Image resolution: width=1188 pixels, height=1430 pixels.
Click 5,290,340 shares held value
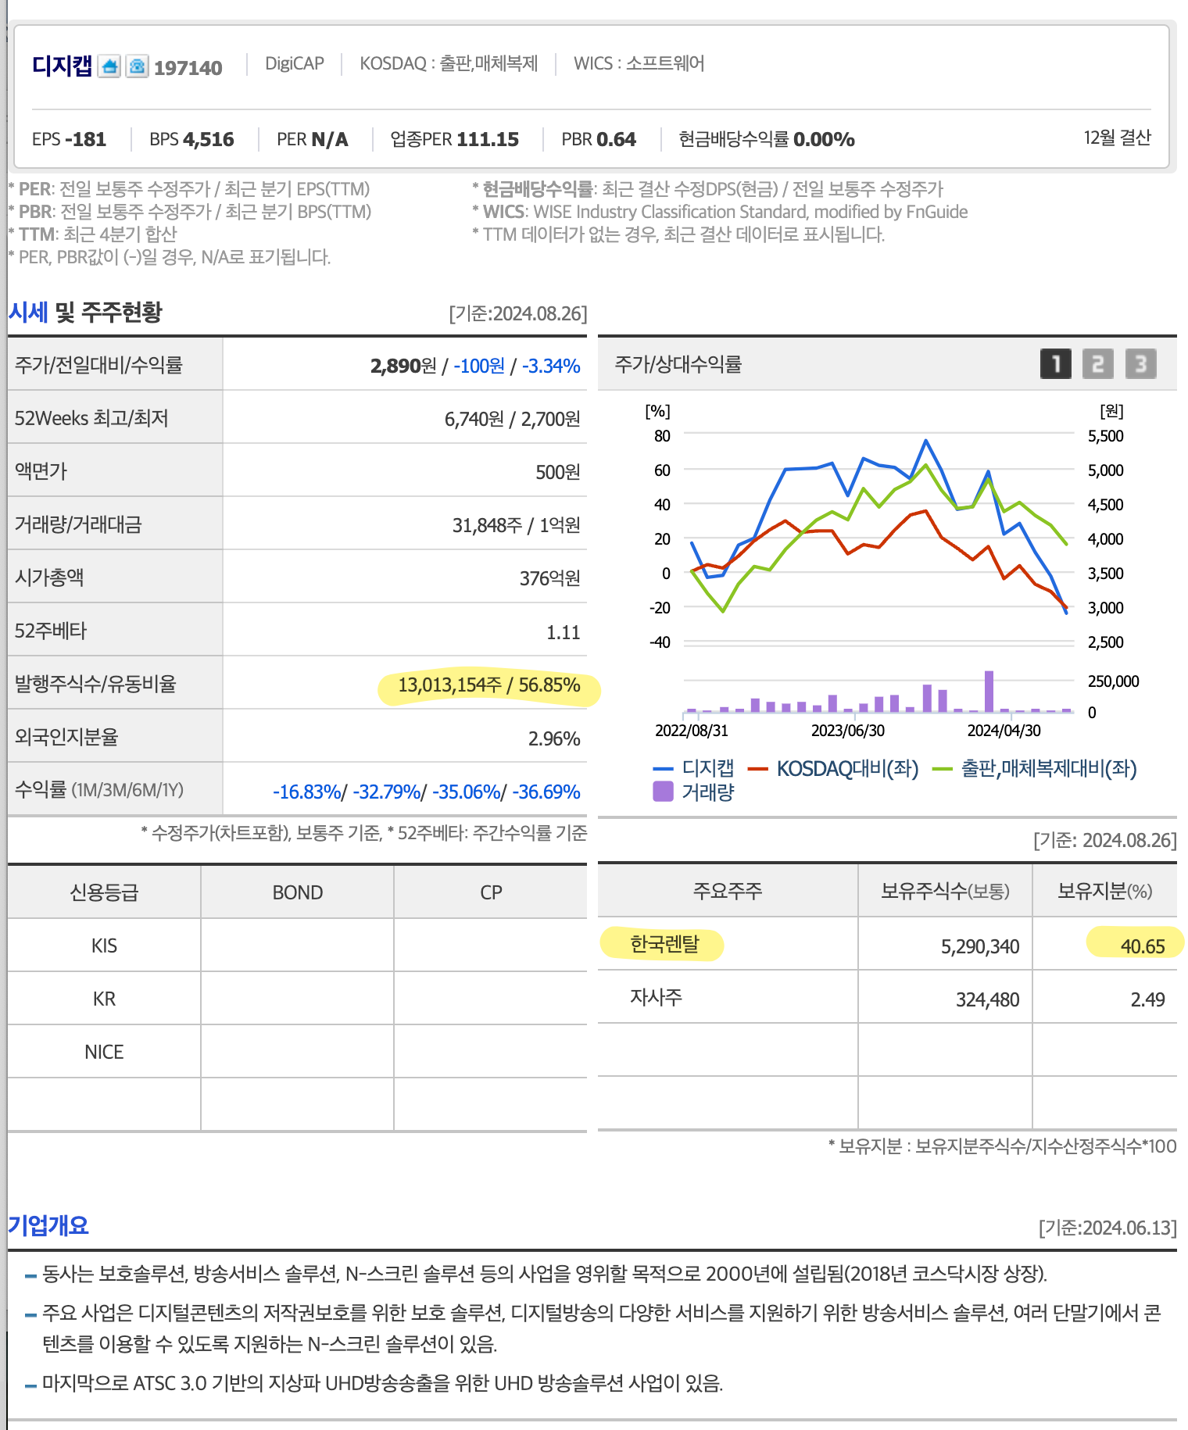pyautogui.click(x=980, y=946)
